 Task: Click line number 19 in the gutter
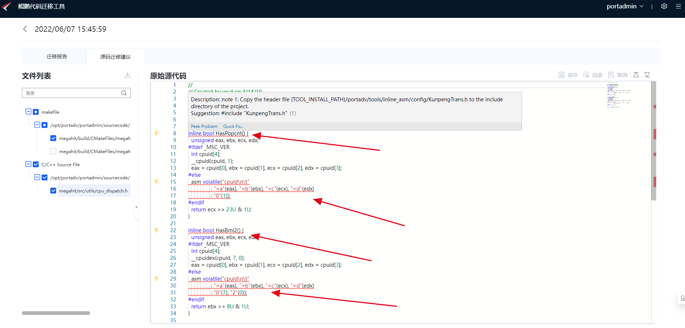(173, 210)
